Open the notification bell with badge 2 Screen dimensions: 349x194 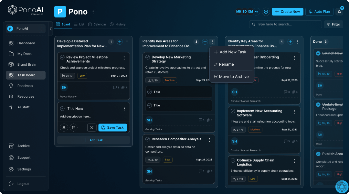point(339,12)
